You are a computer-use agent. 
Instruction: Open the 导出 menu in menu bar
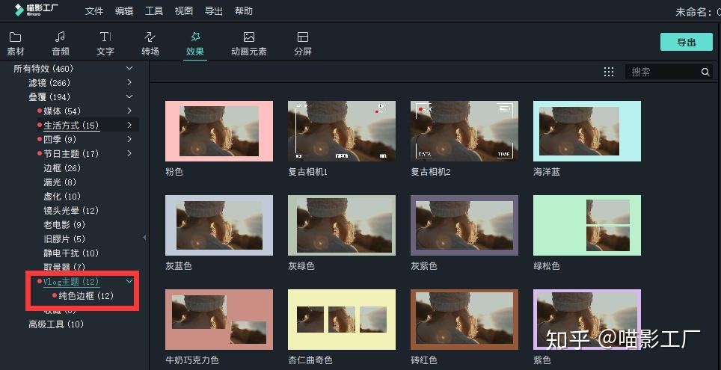pyautogui.click(x=213, y=11)
